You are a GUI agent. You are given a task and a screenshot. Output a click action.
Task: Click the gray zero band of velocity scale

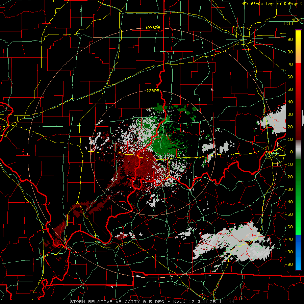point(298,150)
